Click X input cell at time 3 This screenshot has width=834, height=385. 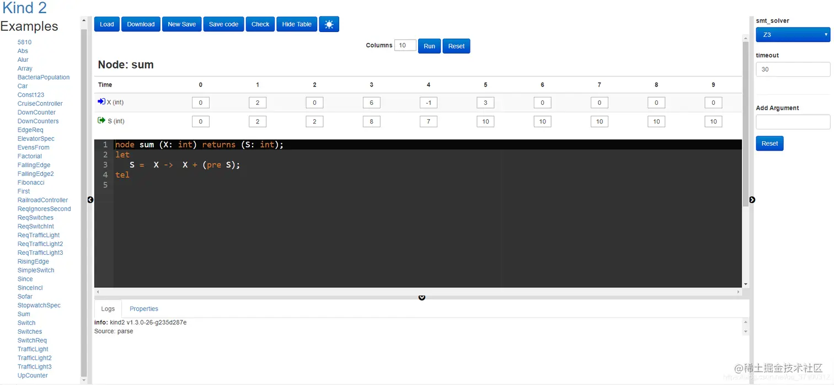[371, 103]
